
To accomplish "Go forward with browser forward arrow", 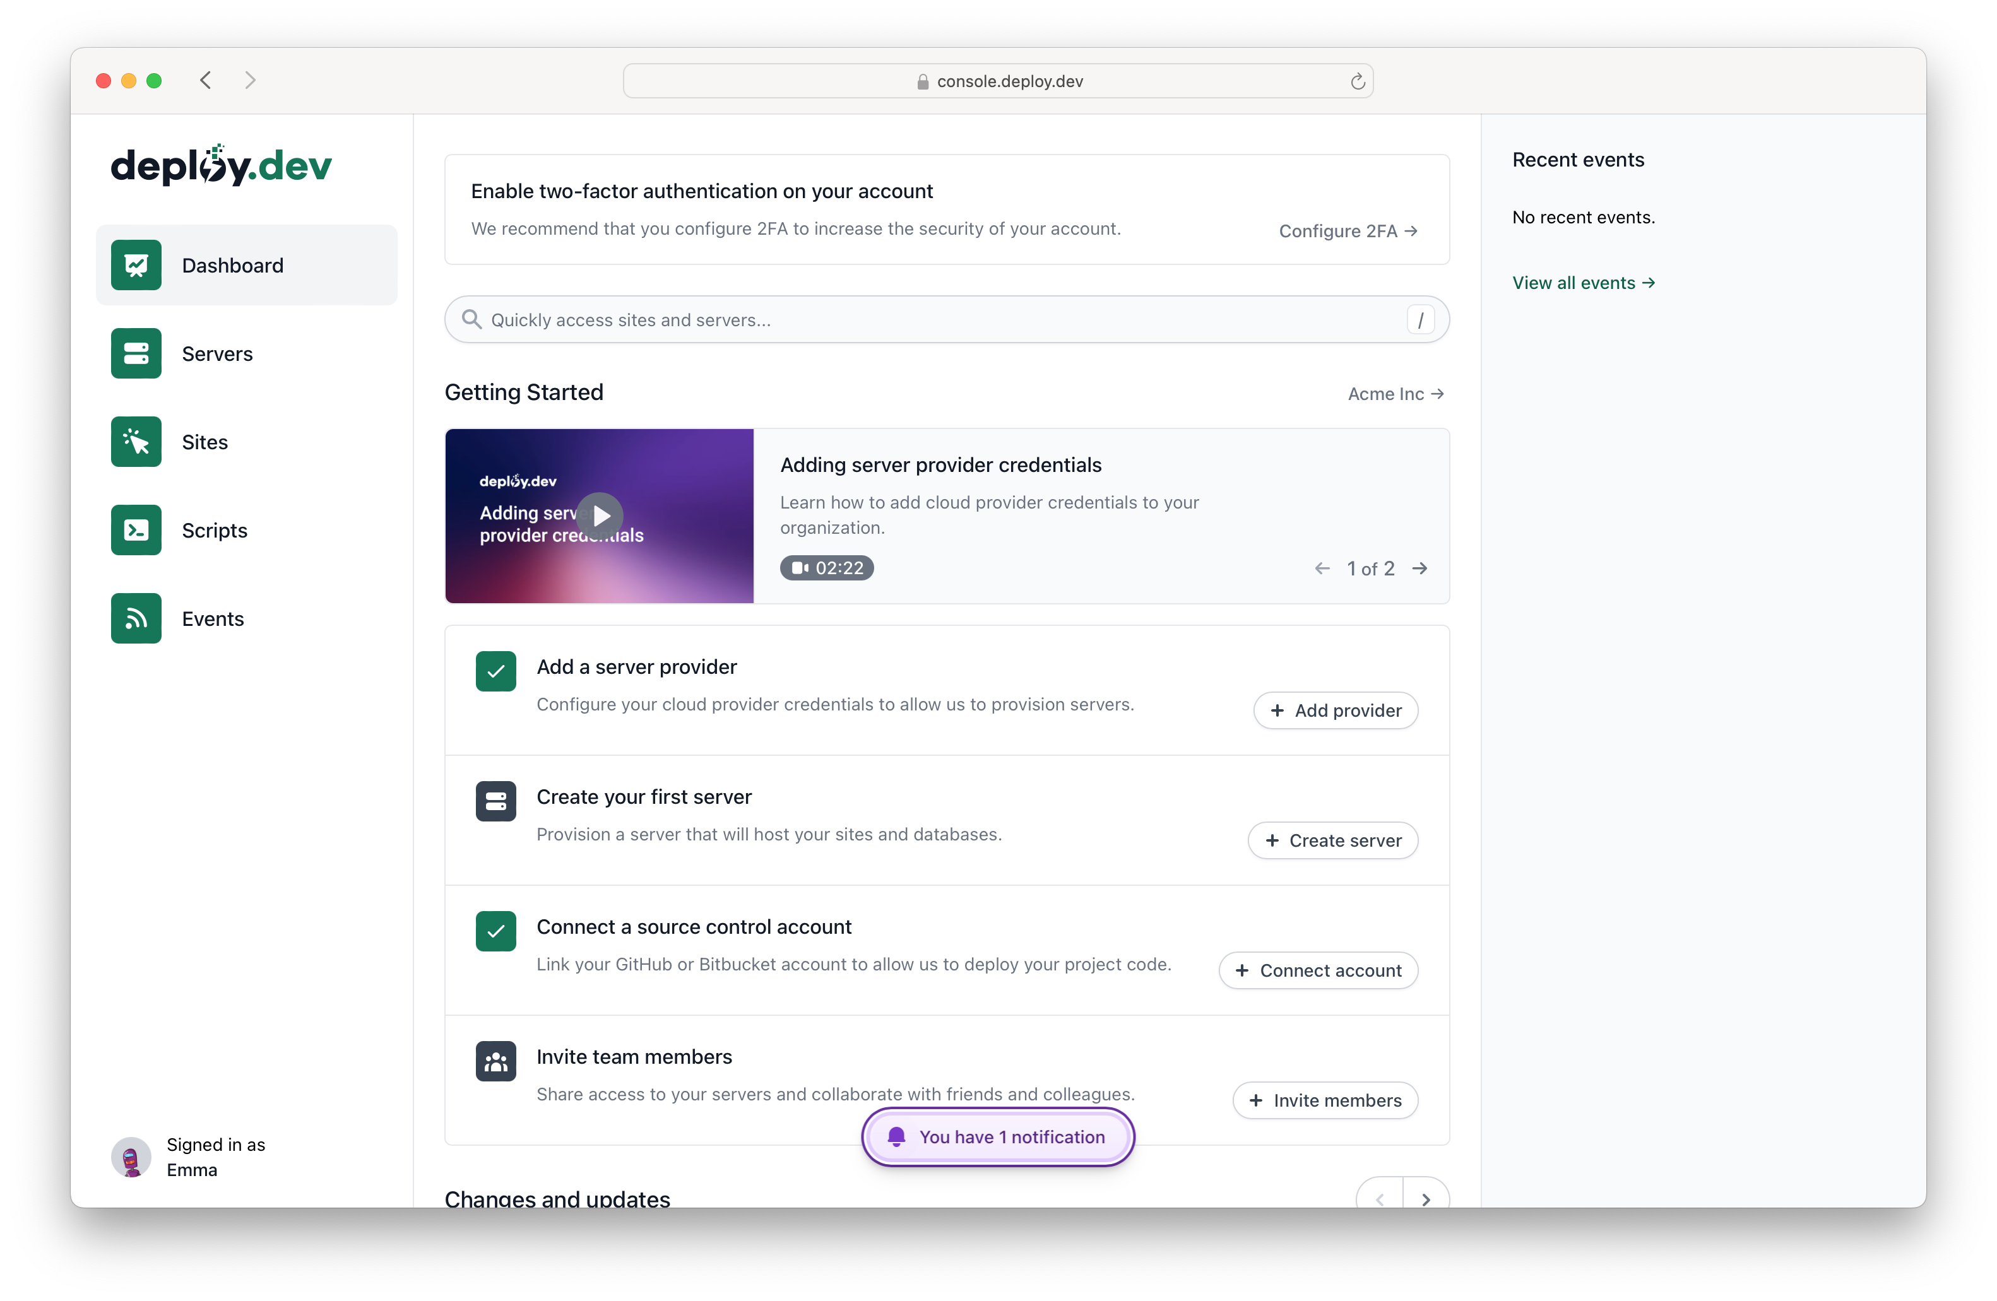I will pyautogui.click(x=250, y=81).
